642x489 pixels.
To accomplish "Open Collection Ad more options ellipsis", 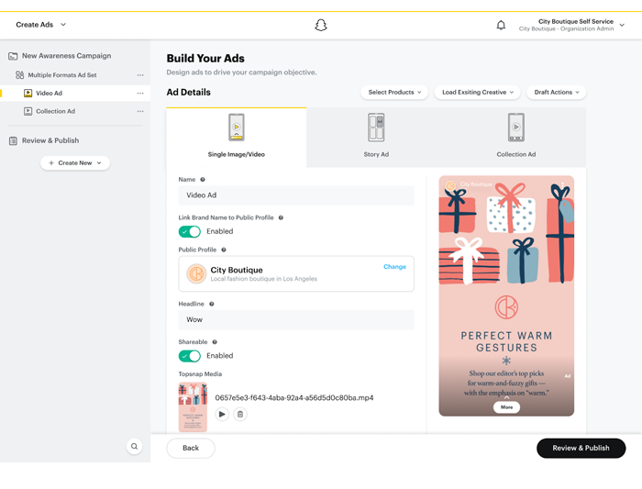I will [140, 112].
